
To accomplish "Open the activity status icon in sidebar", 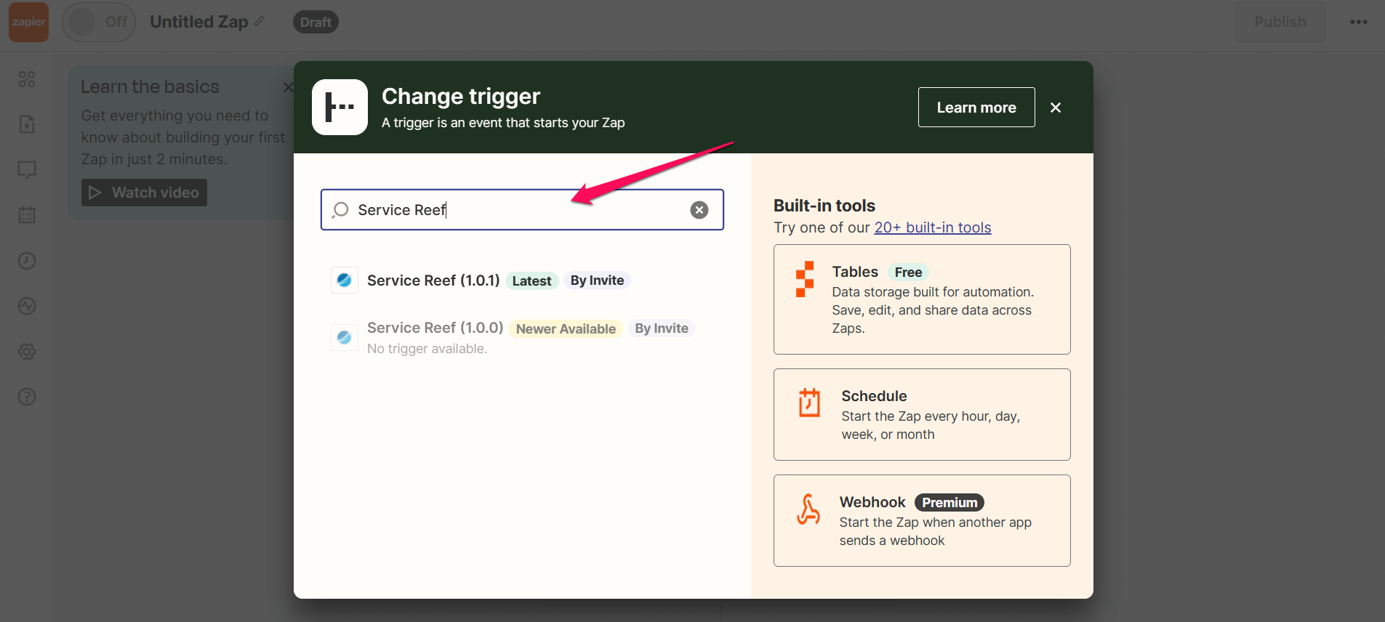I will click(27, 306).
